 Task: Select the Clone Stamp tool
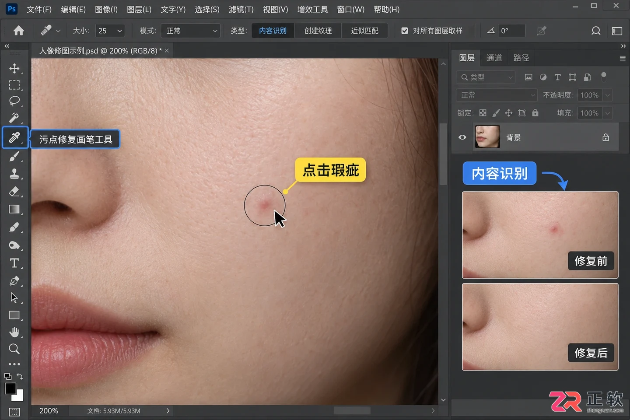14,174
